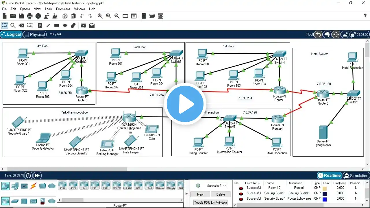Open the Edit menu
The image size is (370, 208).
pyautogui.click(x=13, y=9)
